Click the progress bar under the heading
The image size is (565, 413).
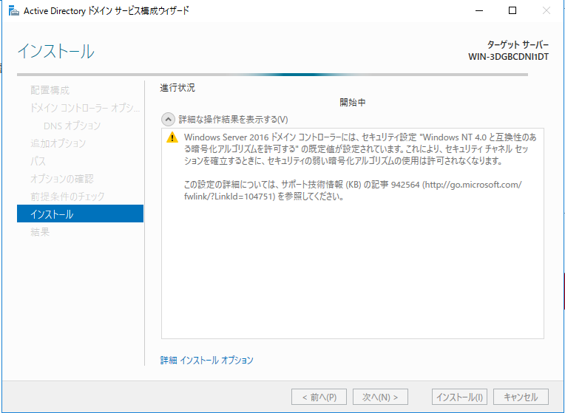[272, 75]
